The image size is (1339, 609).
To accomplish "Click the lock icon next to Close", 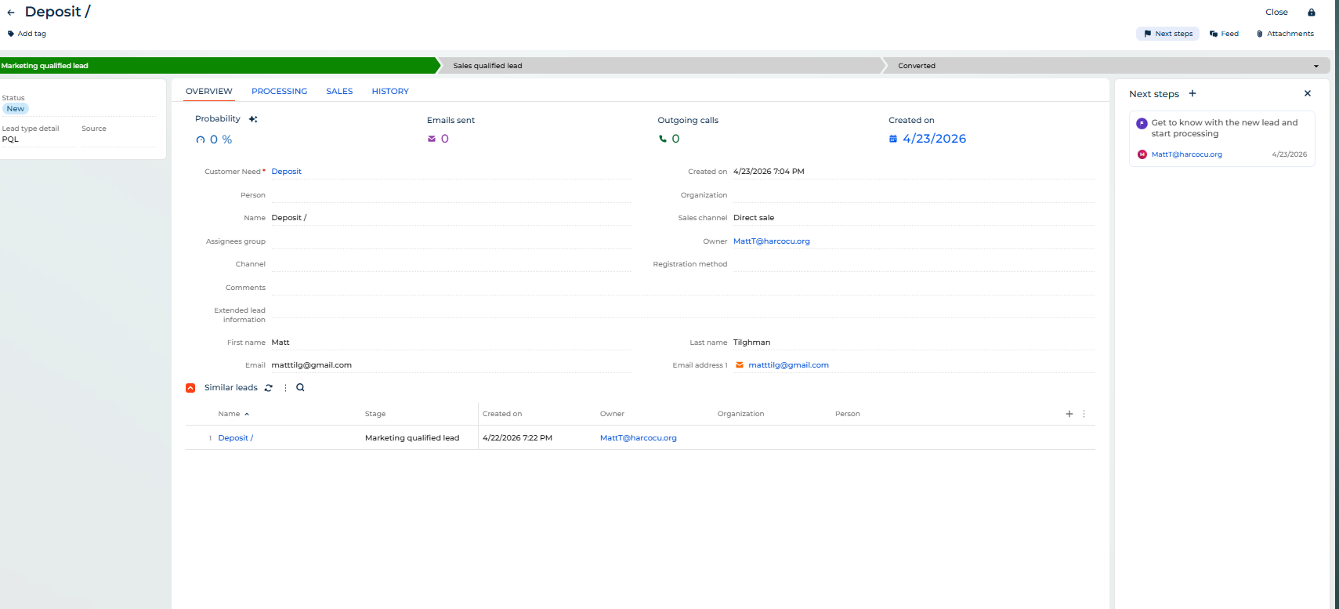I will click(x=1311, y=13).
